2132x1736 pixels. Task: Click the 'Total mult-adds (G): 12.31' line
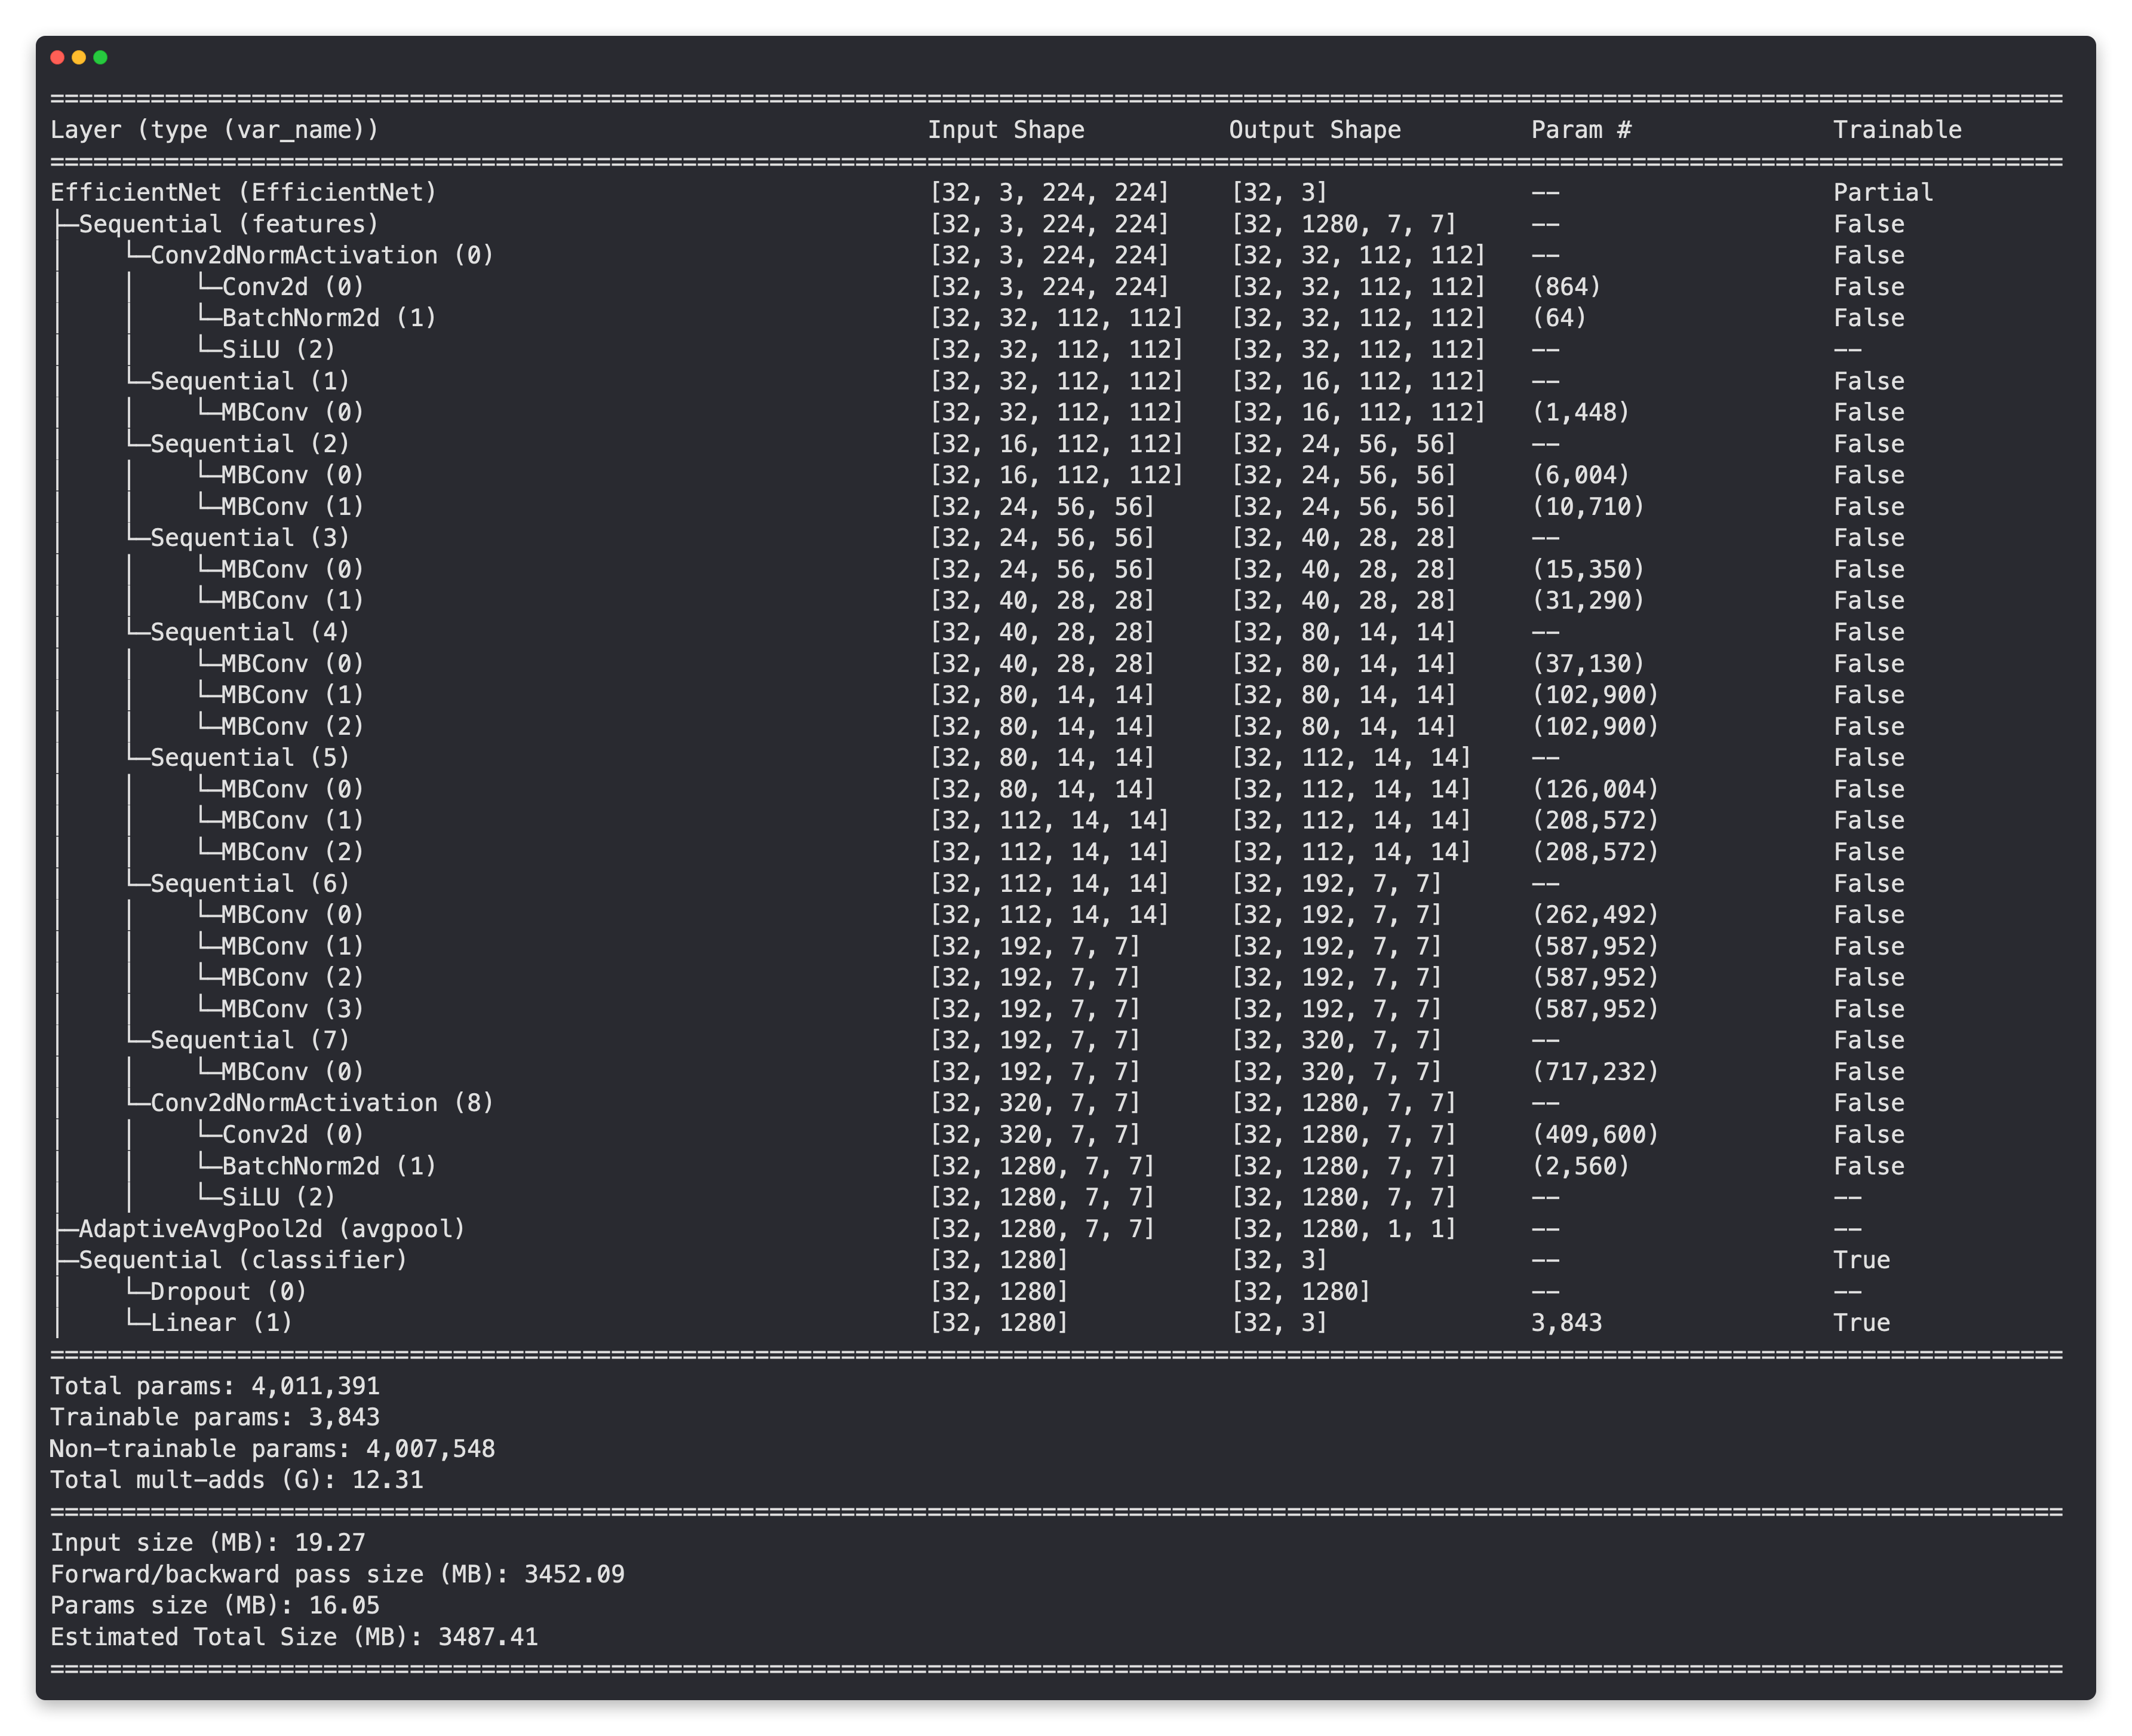(x=237, y=1480)
